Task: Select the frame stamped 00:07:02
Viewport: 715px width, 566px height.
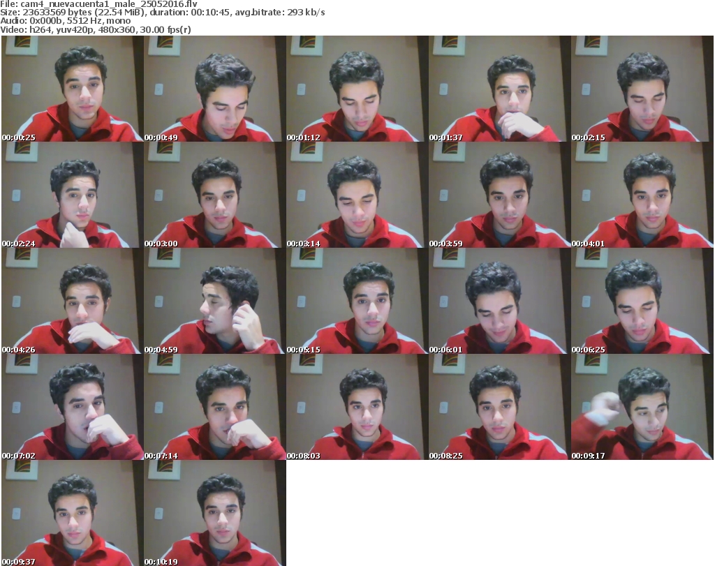Action: tap(72, 407)
